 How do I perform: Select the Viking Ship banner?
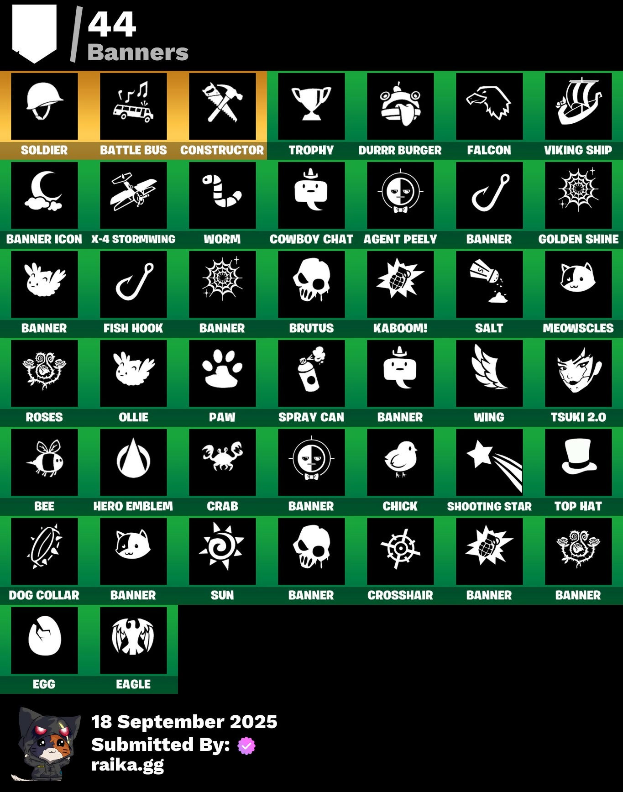pyautogui.click(x=578, y=106)
